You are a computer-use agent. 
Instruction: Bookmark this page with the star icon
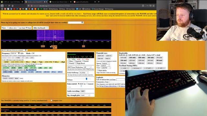pos(153,6)
